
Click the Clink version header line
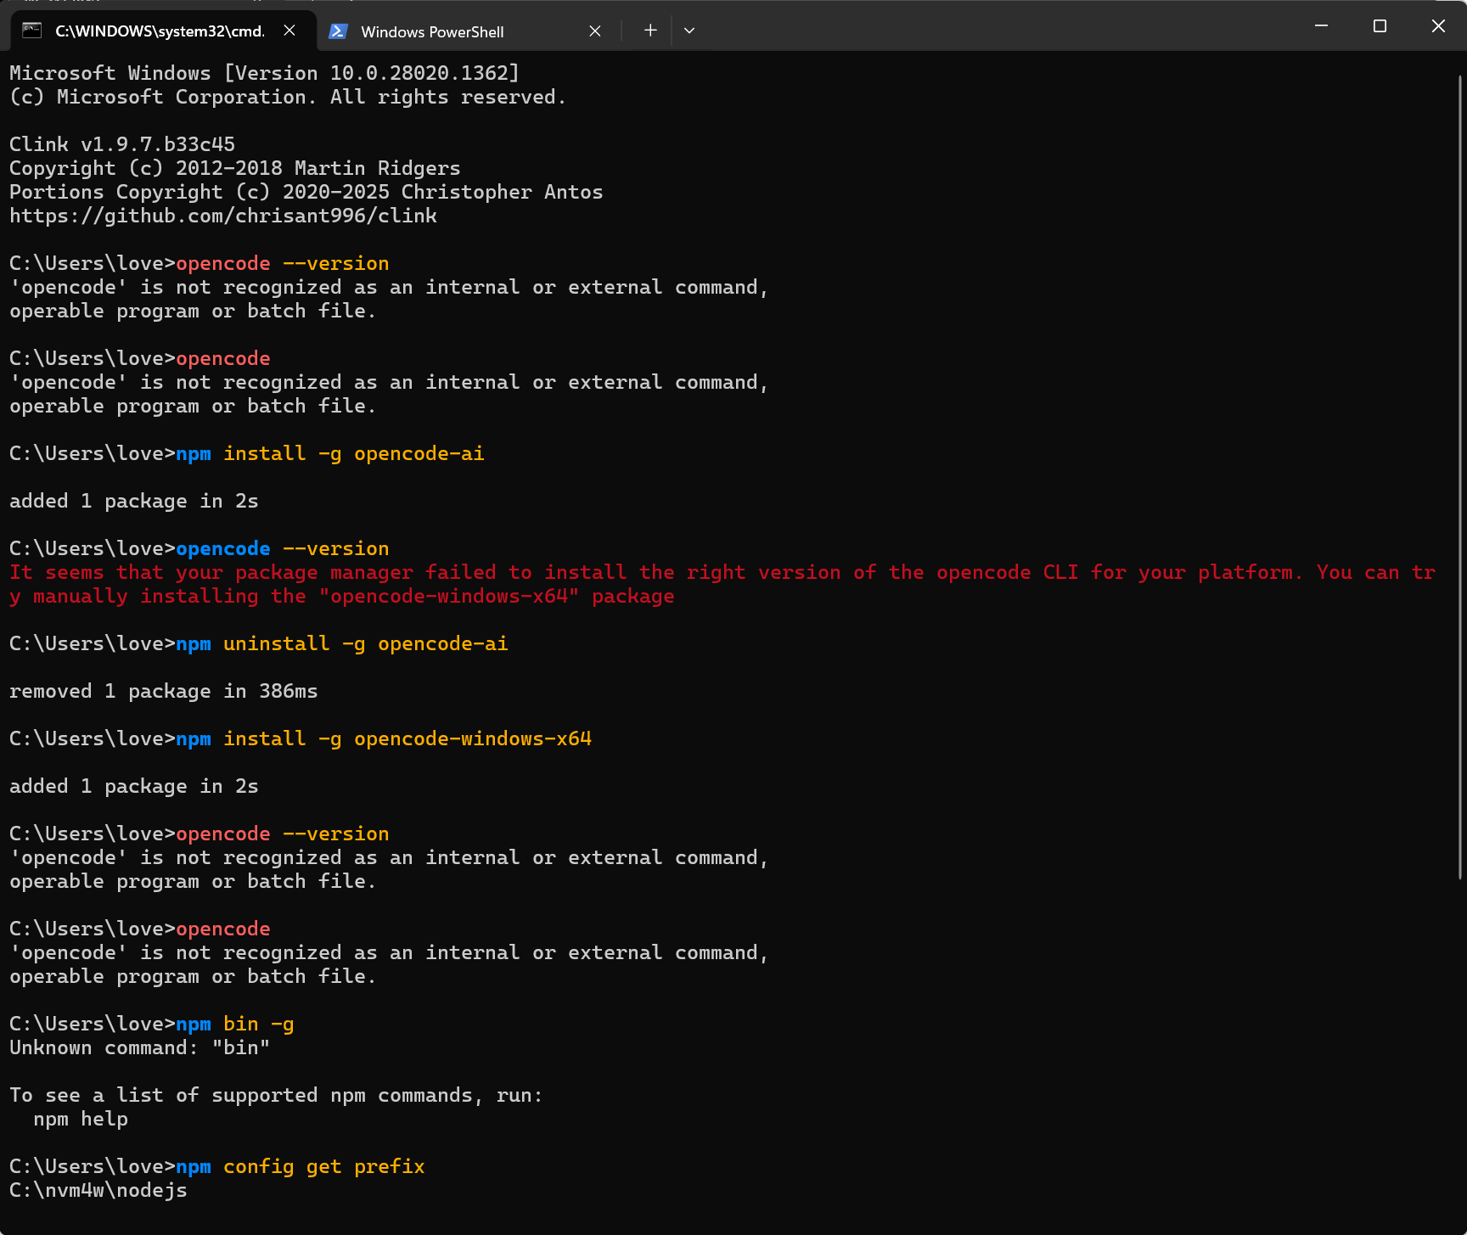pos(121,143)
